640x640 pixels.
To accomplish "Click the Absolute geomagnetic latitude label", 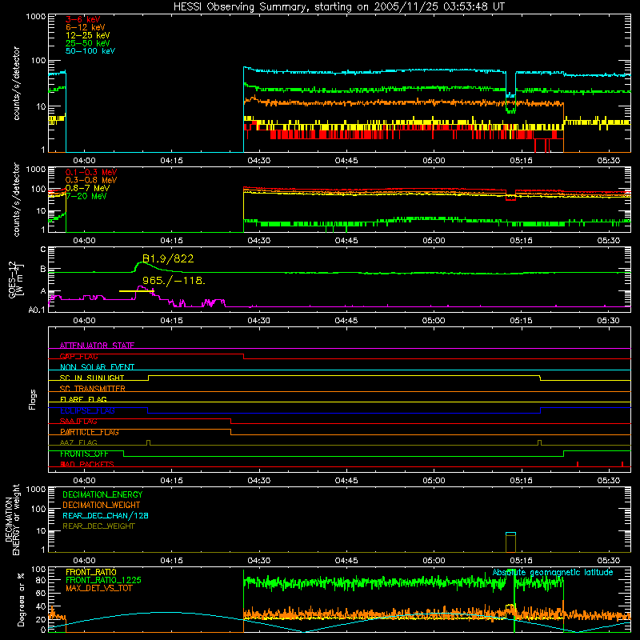I will tap(553, 572).
